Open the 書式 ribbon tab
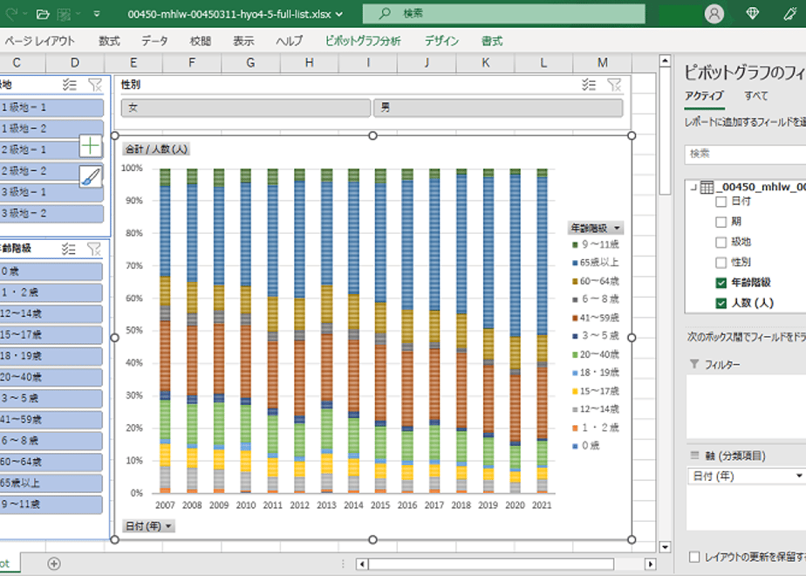806x576 pixels. pos(492,41)
